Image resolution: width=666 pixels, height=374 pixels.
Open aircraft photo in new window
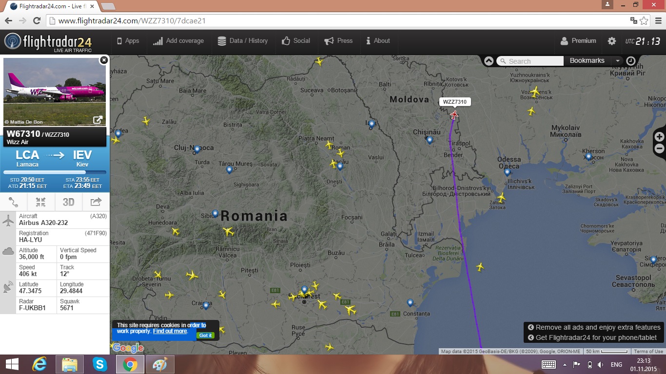tap(98, 120)
